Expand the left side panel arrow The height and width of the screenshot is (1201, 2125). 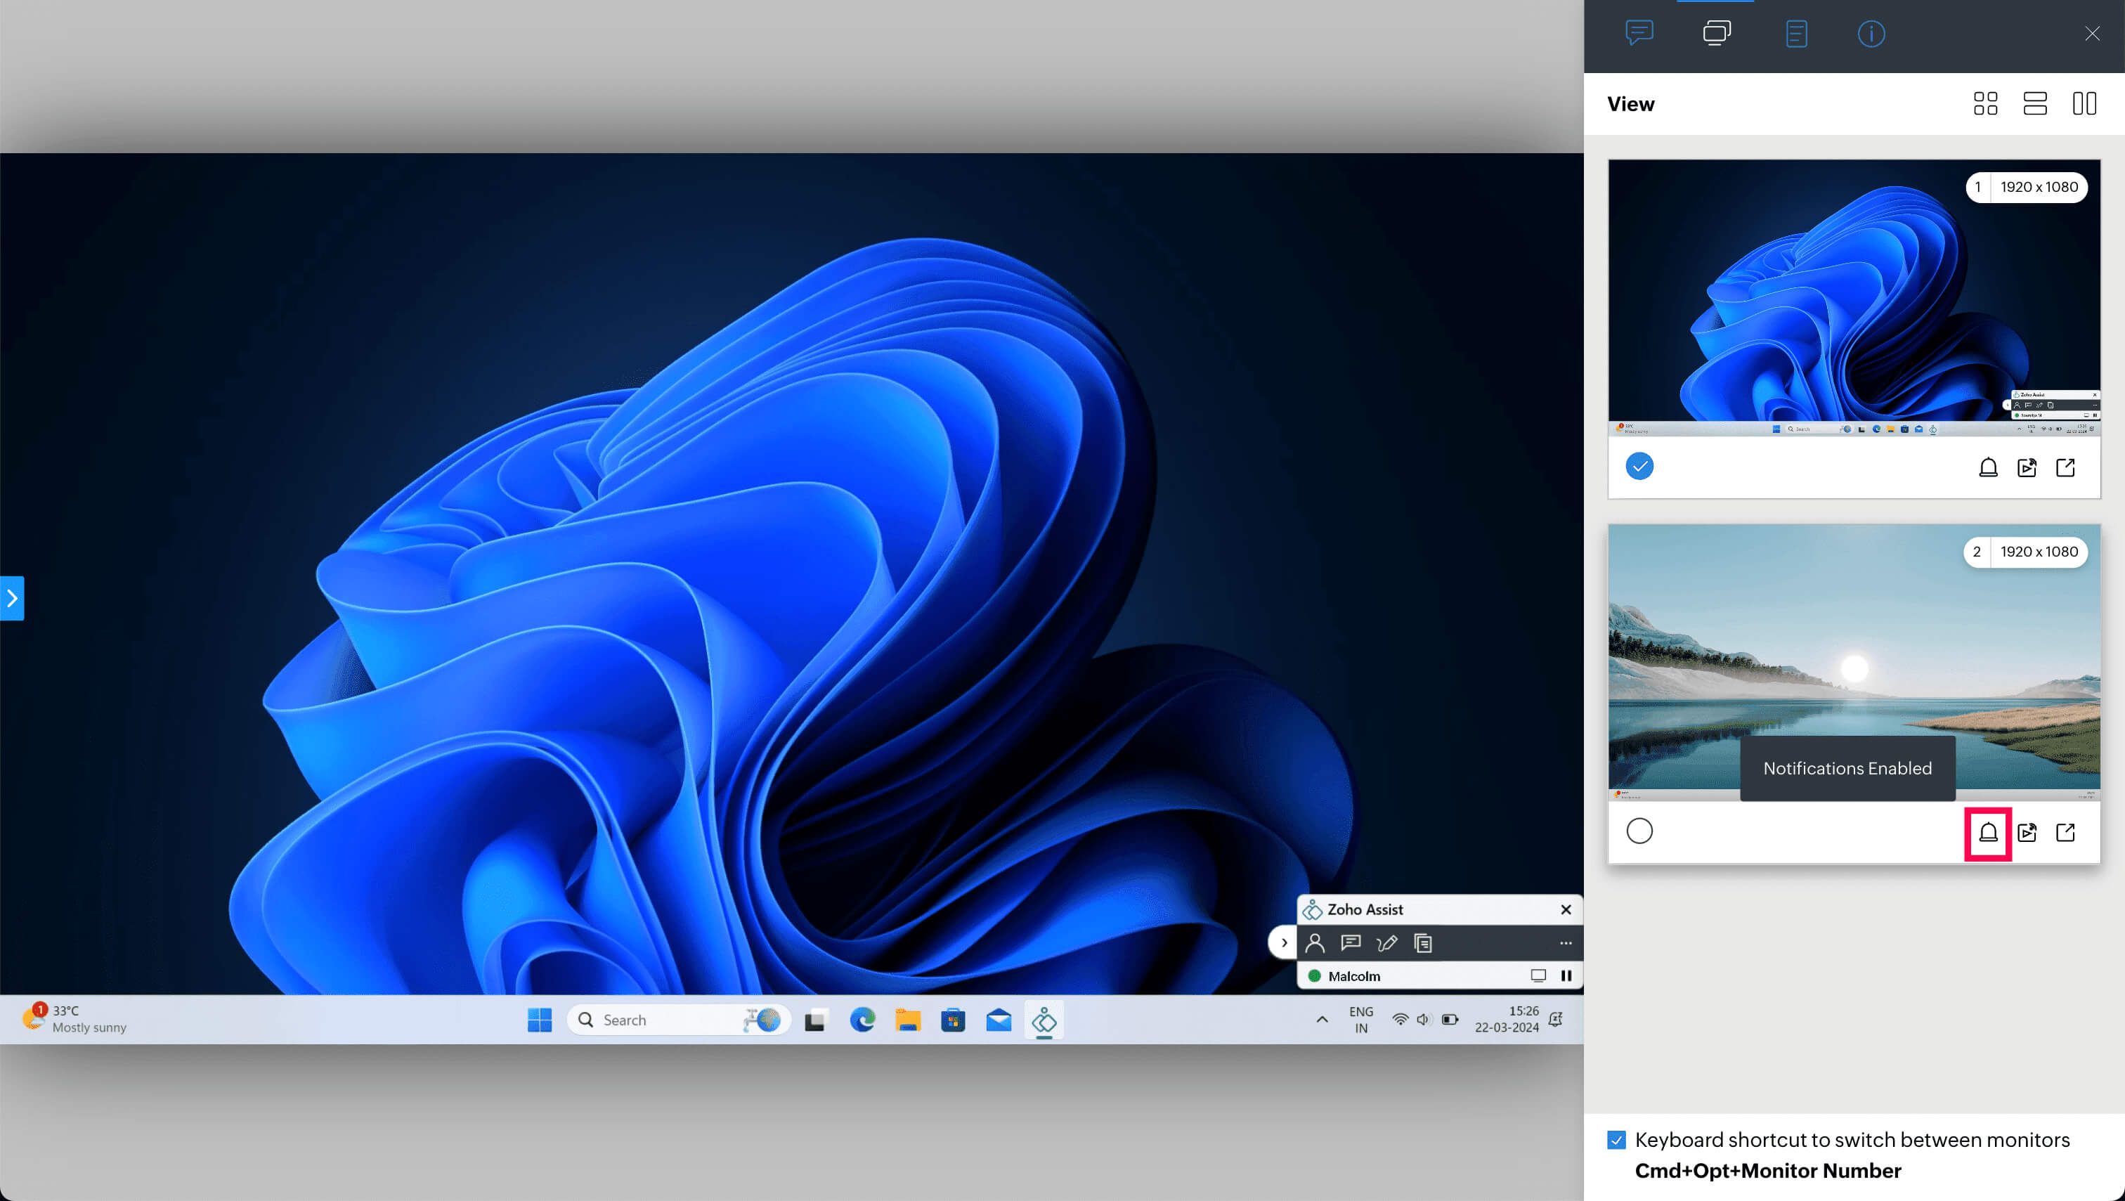click(x=11, y=598)
